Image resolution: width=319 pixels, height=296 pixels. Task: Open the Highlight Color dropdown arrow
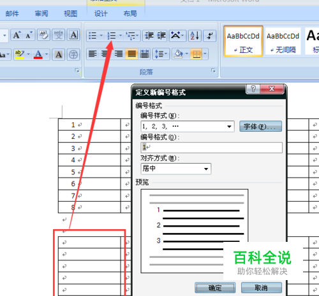click(x=28, y=54)
